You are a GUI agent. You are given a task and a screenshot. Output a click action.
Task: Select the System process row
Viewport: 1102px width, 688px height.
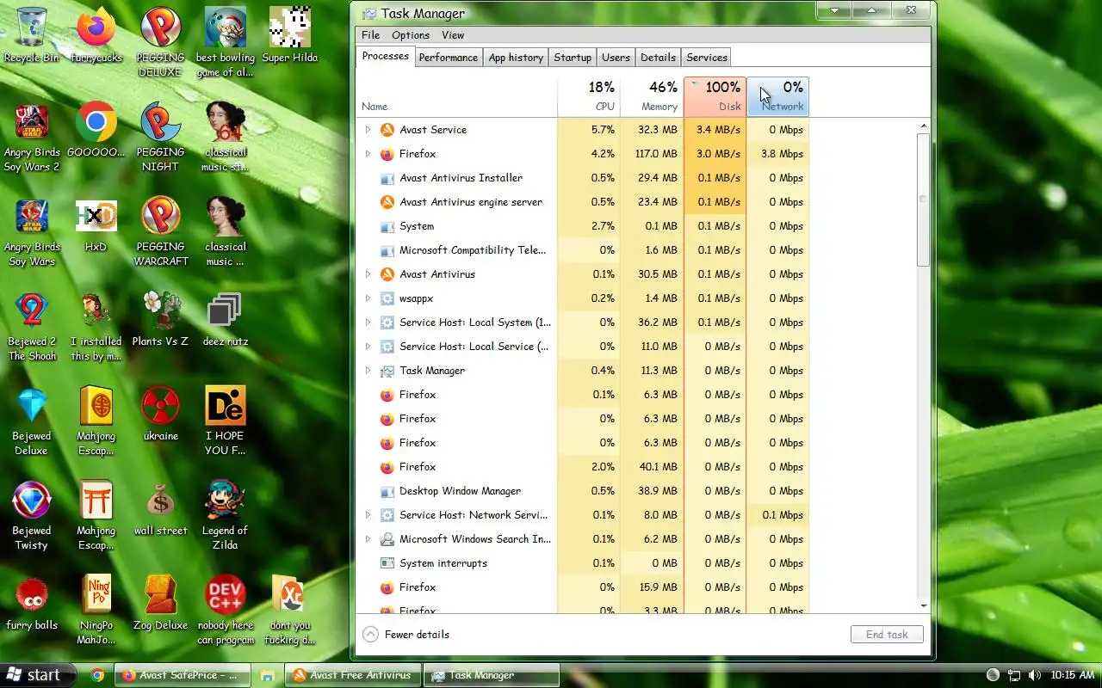(583, 226)
